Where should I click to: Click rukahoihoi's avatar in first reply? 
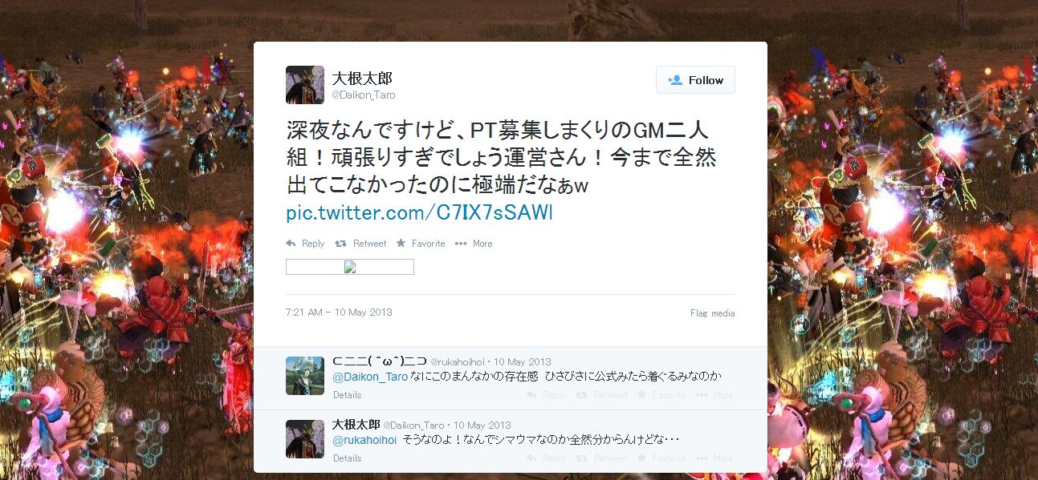[x=305, y=376]
